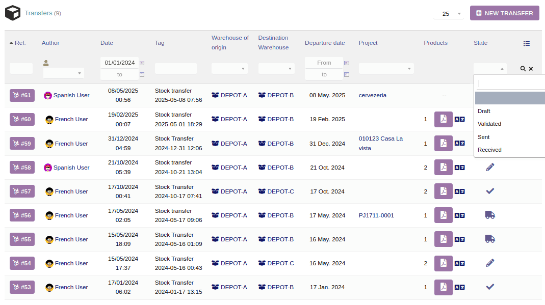Click the search magnifier filter icon

tap(523, 69)
